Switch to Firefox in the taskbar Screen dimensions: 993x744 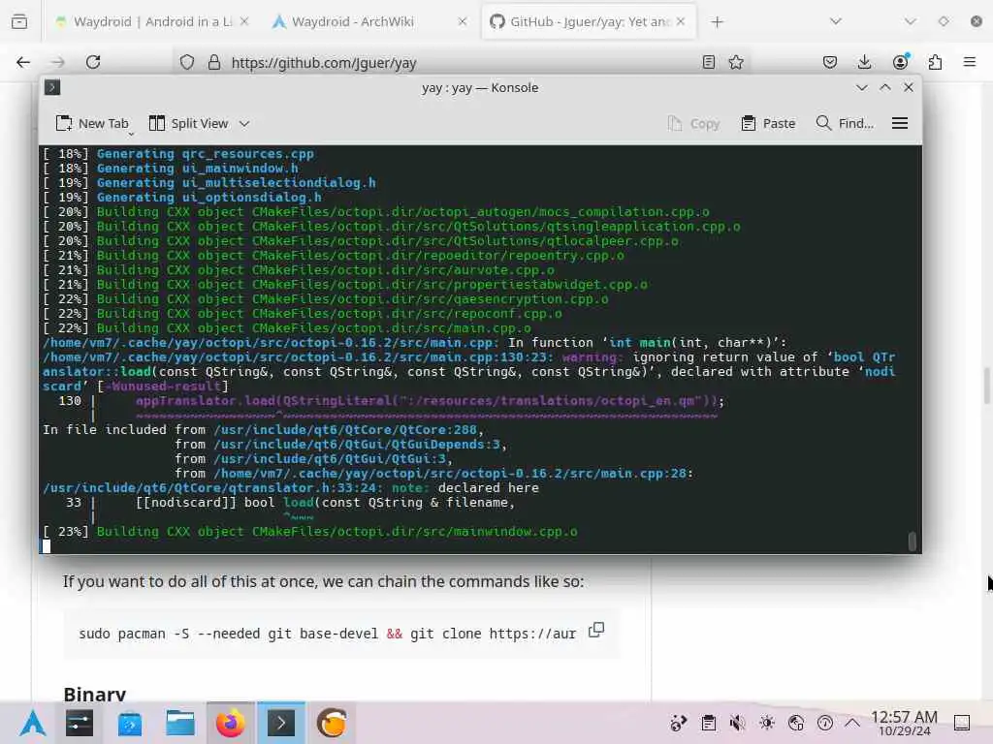pyautogui.click(x=231, y=723)
